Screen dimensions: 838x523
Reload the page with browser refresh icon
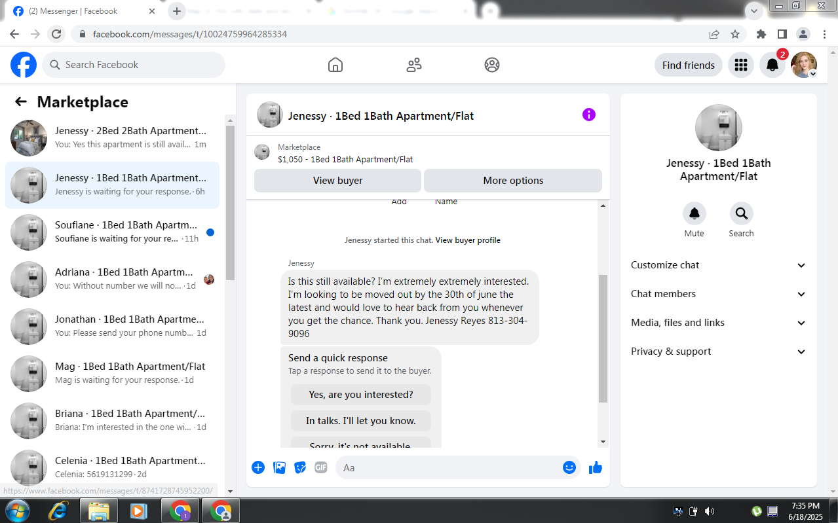56,34
